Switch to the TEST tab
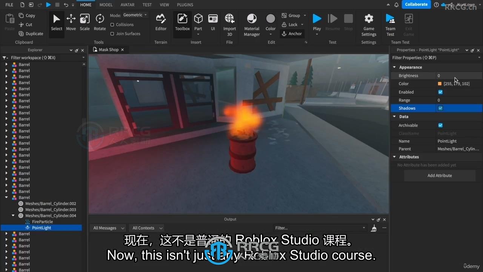 click(147, 5)
